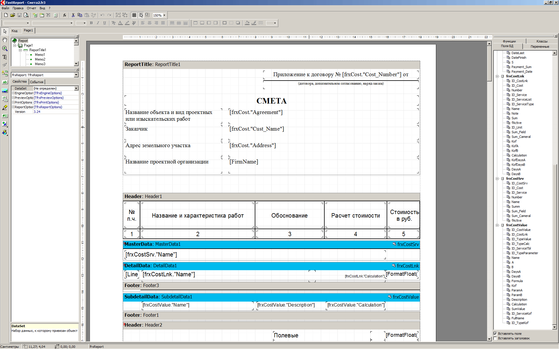
Task: Select the Picture object tool
Action: (x=5, y=90)
